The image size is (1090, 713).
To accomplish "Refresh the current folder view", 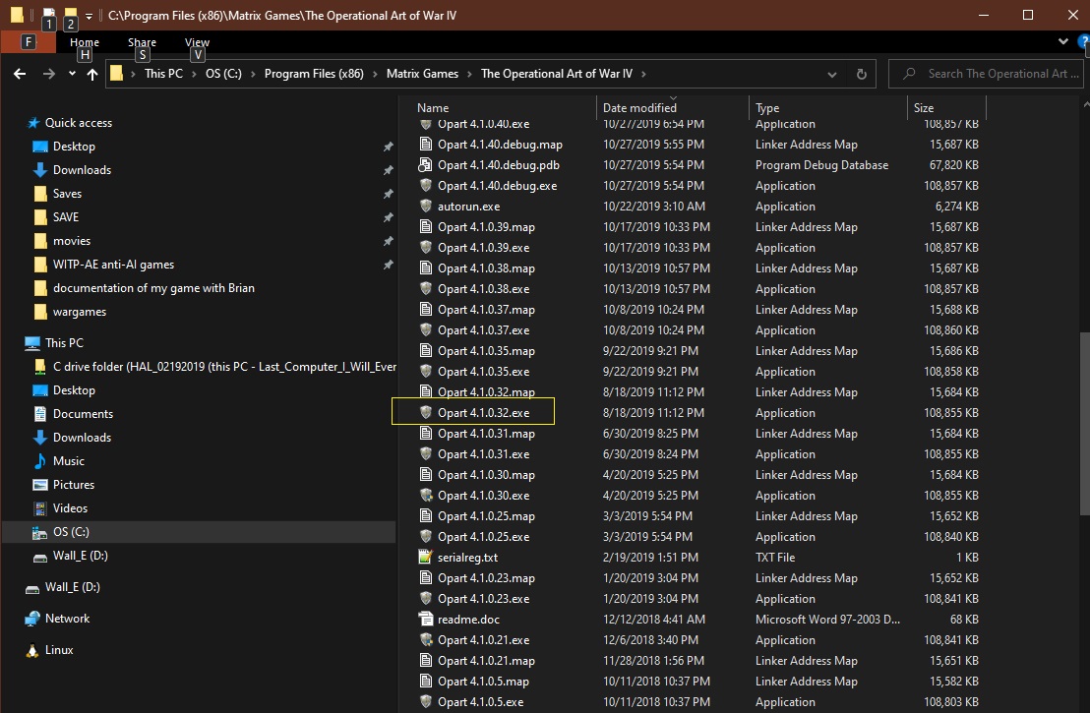I will click(x=862, y=74).
